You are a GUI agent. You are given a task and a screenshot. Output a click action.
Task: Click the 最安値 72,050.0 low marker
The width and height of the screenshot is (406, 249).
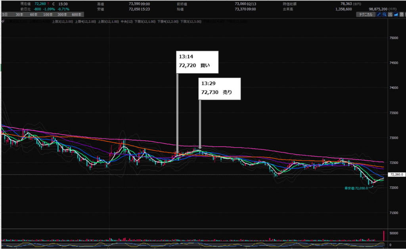pyautogui.click(x=358, y=188)
